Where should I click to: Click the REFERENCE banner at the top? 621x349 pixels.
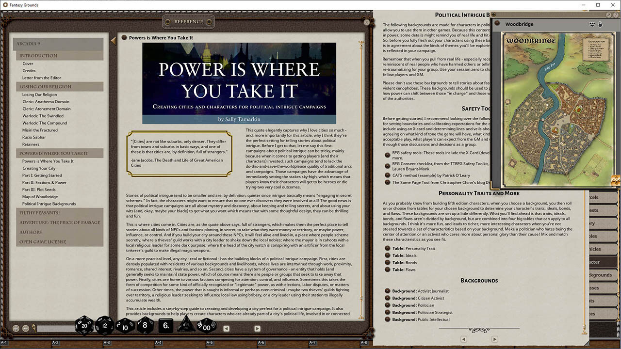pyautogui.click(x=188, y=21)
